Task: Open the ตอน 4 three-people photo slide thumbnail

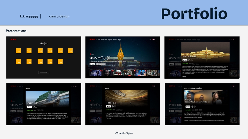Action: coord(202,104)
